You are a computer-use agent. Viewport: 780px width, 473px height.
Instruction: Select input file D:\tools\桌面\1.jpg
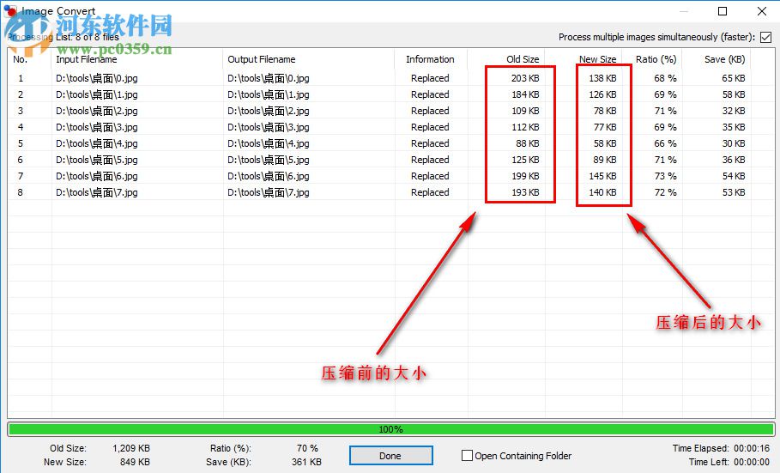tap(97, 94)
